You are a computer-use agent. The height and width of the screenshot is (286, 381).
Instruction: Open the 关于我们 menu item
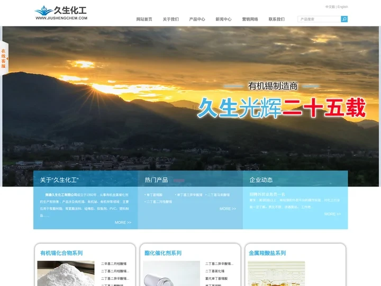coord(170,19)
